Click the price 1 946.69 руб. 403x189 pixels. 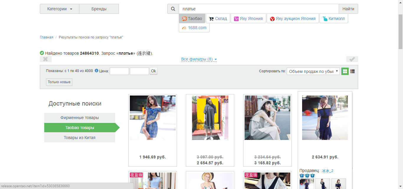[x=153, y=157]
